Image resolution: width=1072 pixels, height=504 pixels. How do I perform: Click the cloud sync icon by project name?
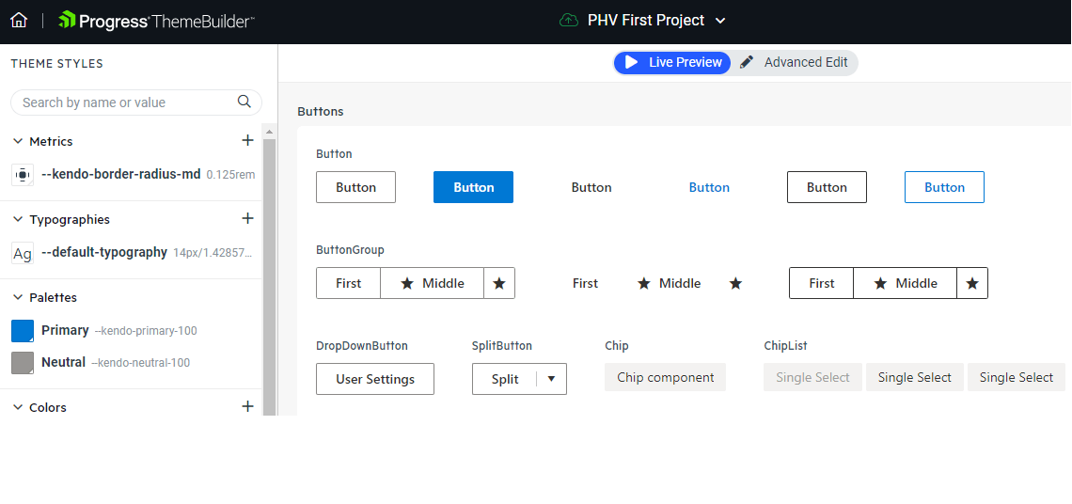569,21
